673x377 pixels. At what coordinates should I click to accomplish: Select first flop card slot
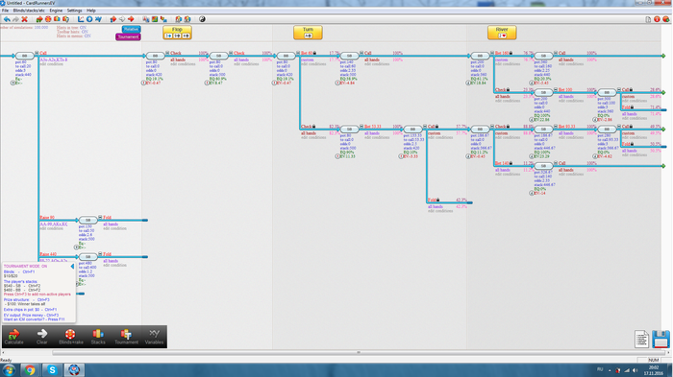168,36
